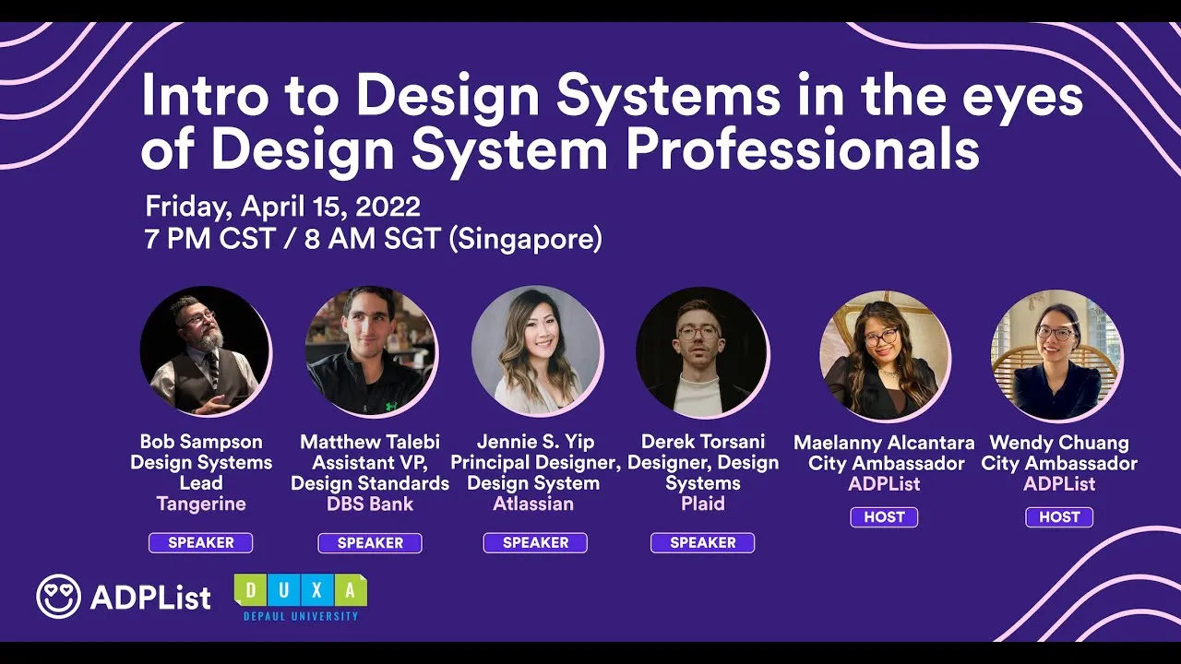1181x664 pixels.
Task: Click the company name 'Atlassian'
Action: [533, 504]
